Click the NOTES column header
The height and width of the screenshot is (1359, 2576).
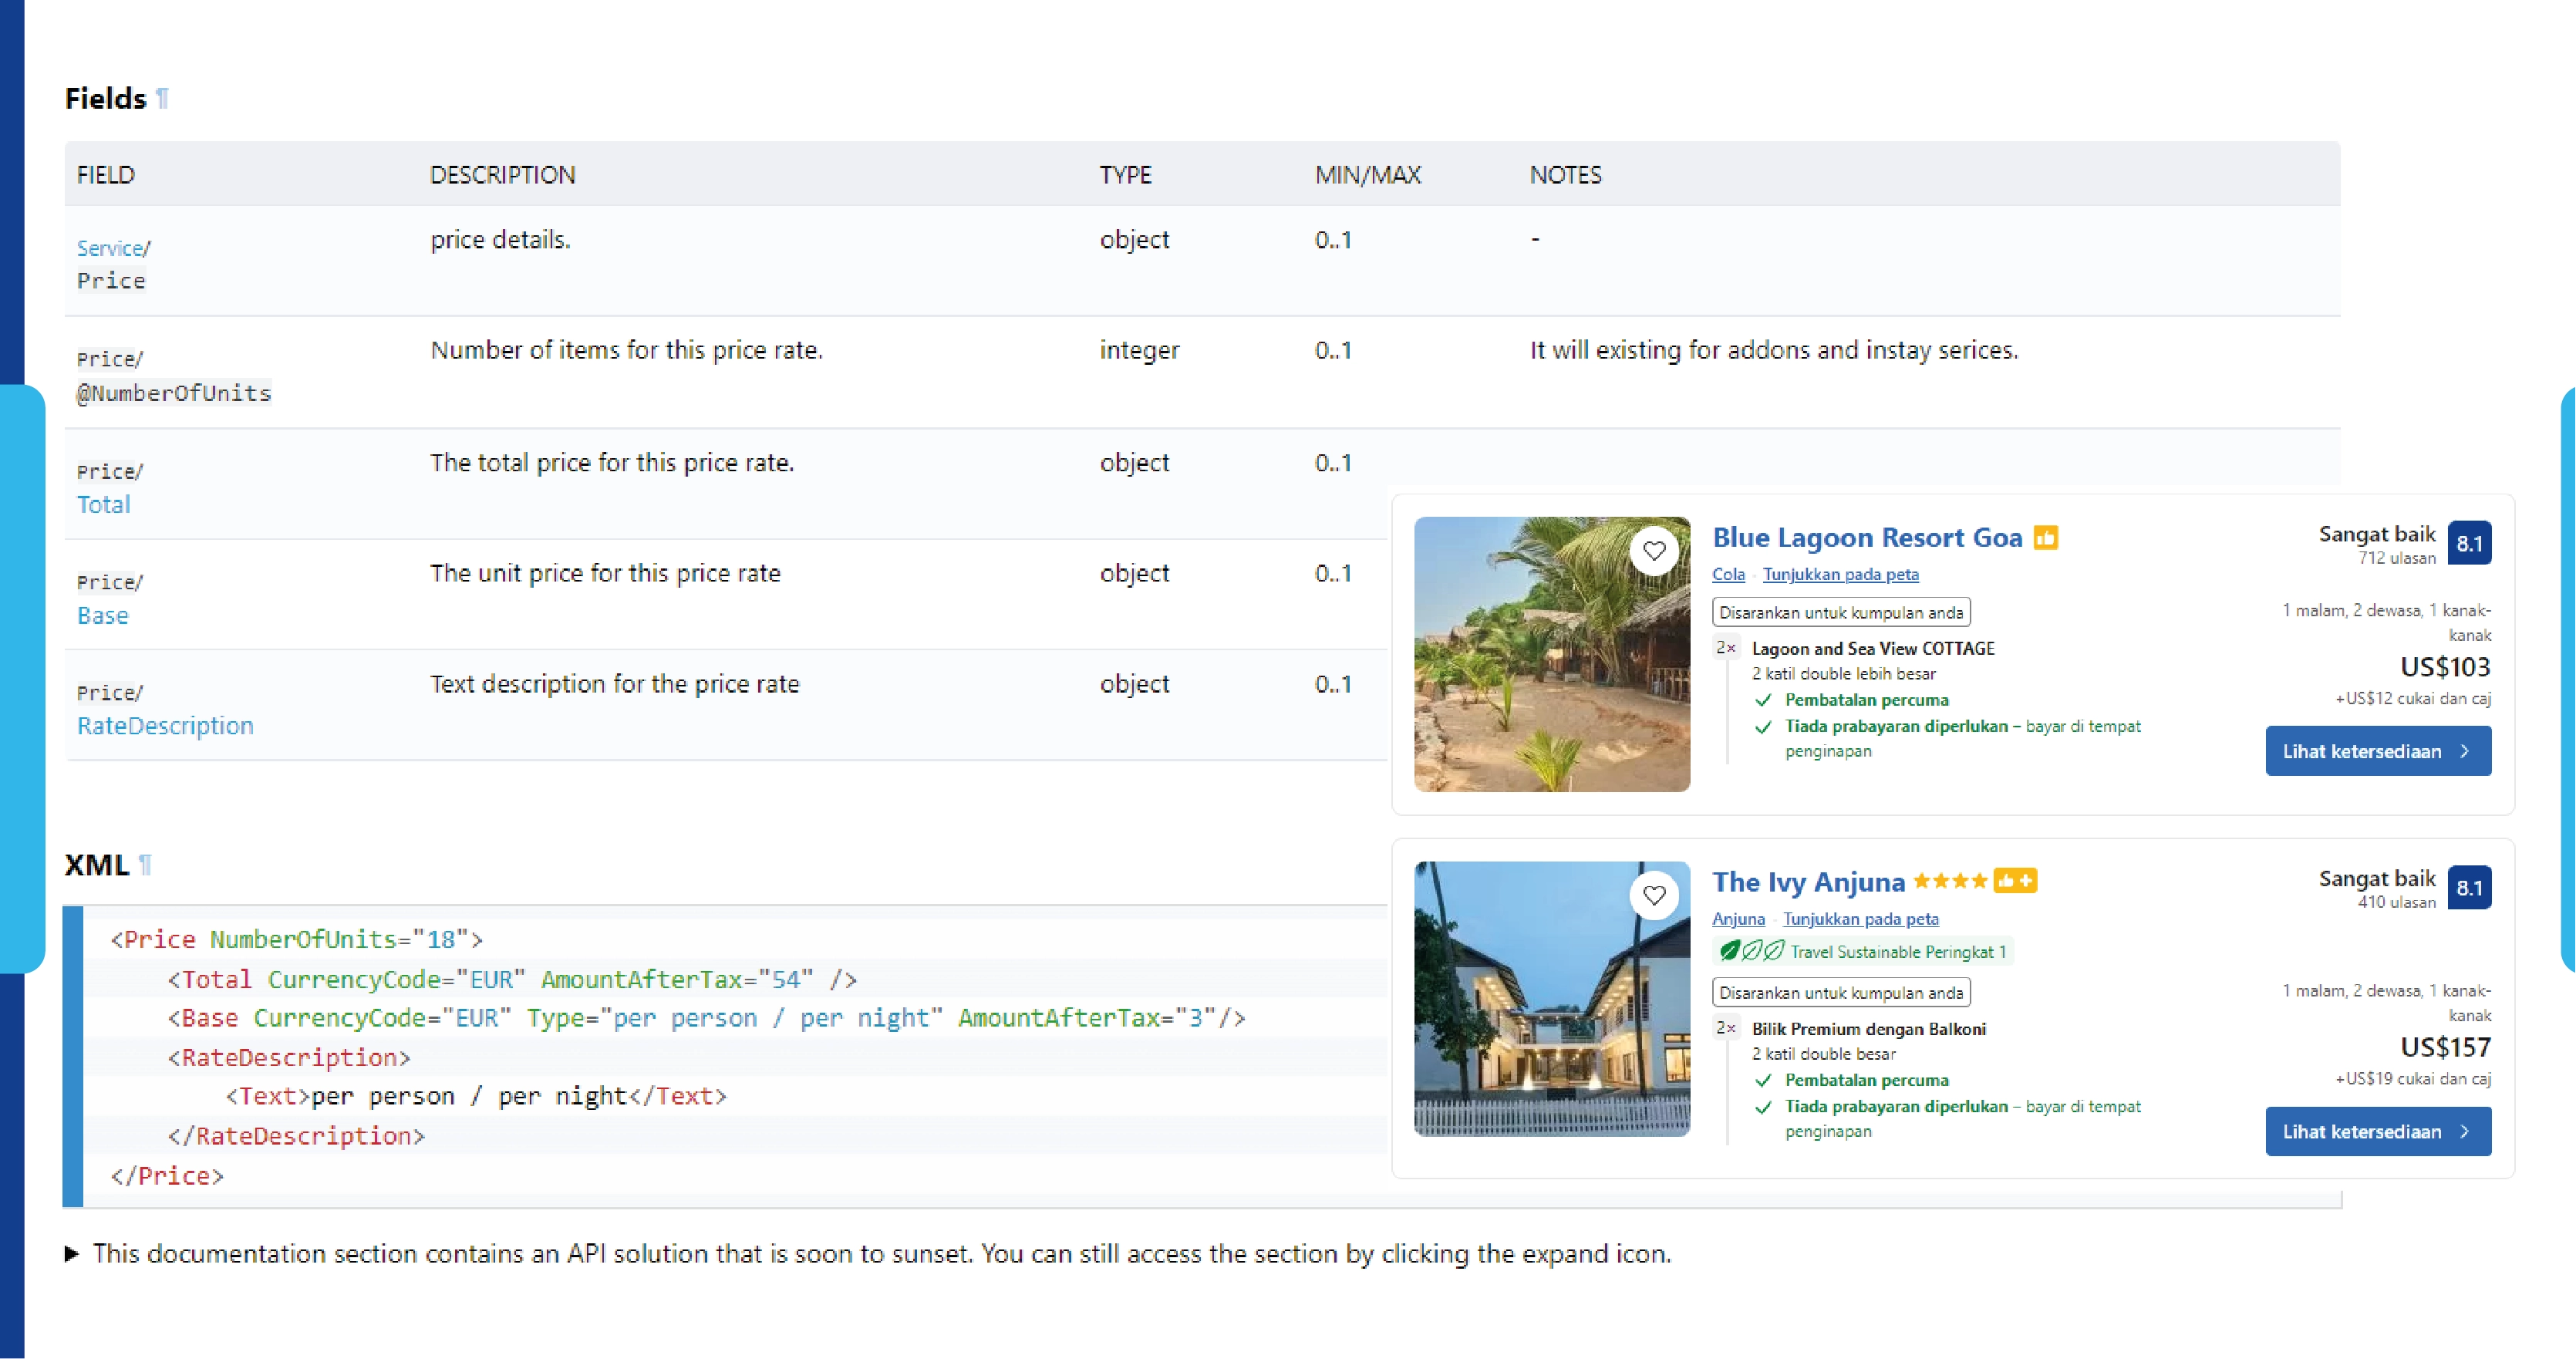click(1566, 175)
